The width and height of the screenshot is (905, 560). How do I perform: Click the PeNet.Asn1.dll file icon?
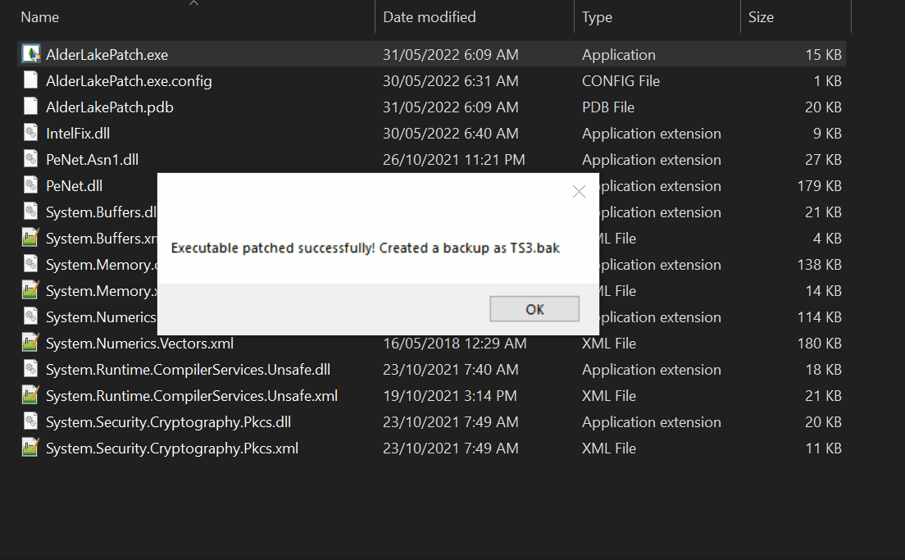point(30,160)
